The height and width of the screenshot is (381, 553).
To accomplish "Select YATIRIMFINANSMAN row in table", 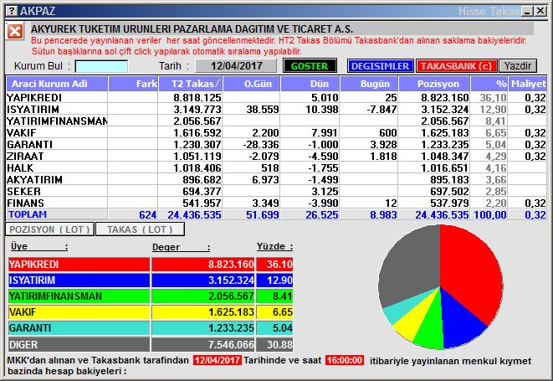I will [276, 121].
